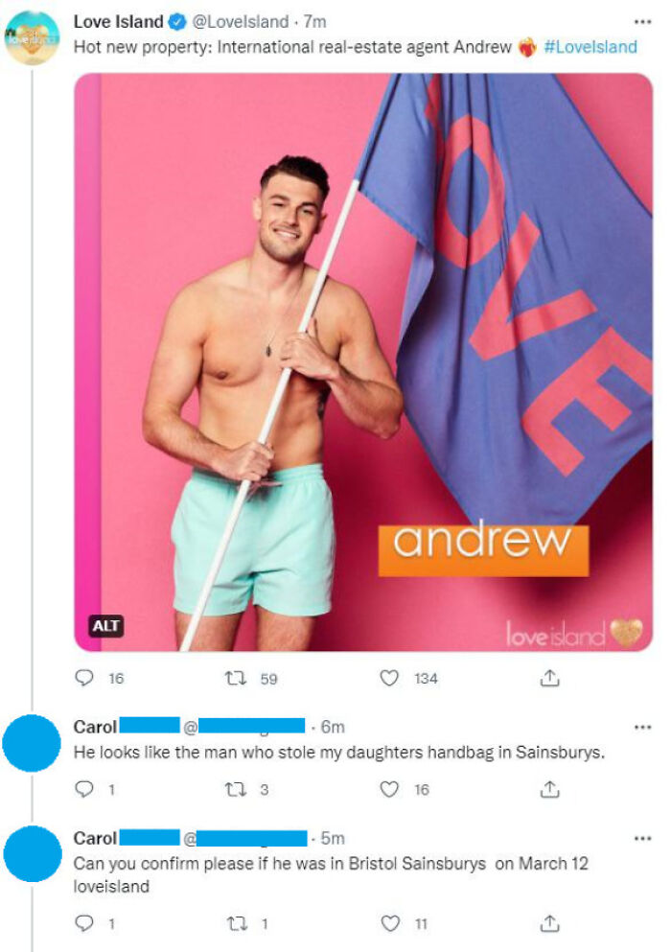The height and width of the screenshot is (952, 671).
Task: Retweet Carol's comment with 3 retweets
Action: pos(236,789)
